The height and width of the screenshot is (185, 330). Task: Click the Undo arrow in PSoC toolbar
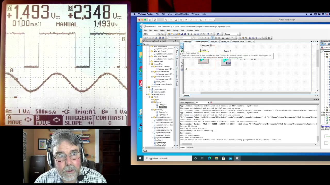coord(208,34)
